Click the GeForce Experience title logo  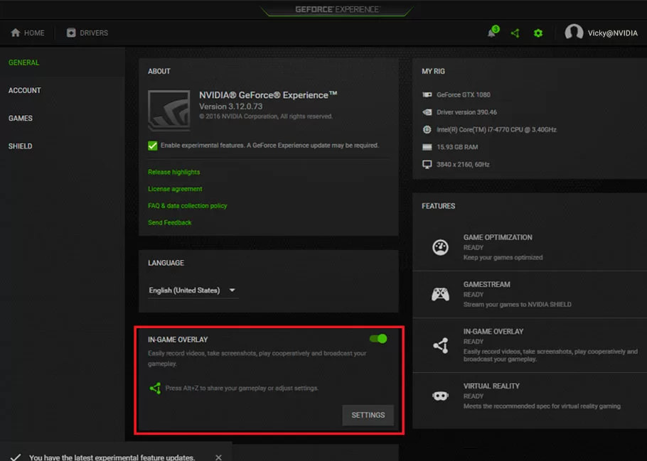337,9
